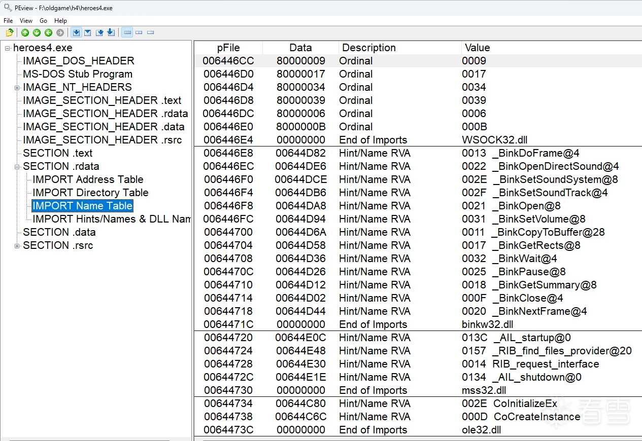Select SECTION .text in the tree

click(58, 153)
